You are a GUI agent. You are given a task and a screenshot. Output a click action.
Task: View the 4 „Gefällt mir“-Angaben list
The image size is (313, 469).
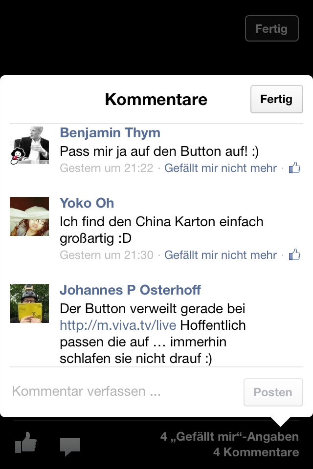click(229, 437)
